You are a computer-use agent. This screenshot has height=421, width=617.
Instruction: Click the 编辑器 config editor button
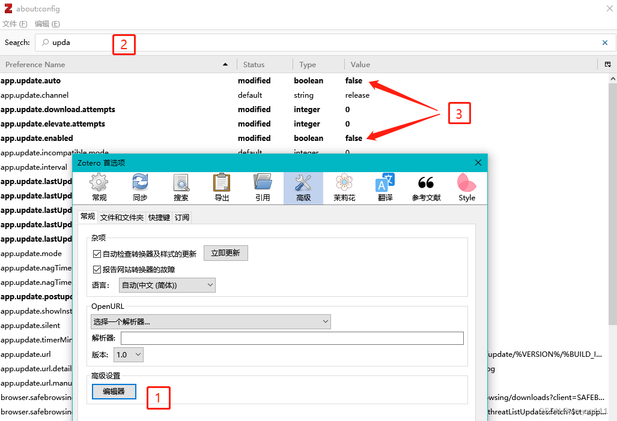click(114, 392)
